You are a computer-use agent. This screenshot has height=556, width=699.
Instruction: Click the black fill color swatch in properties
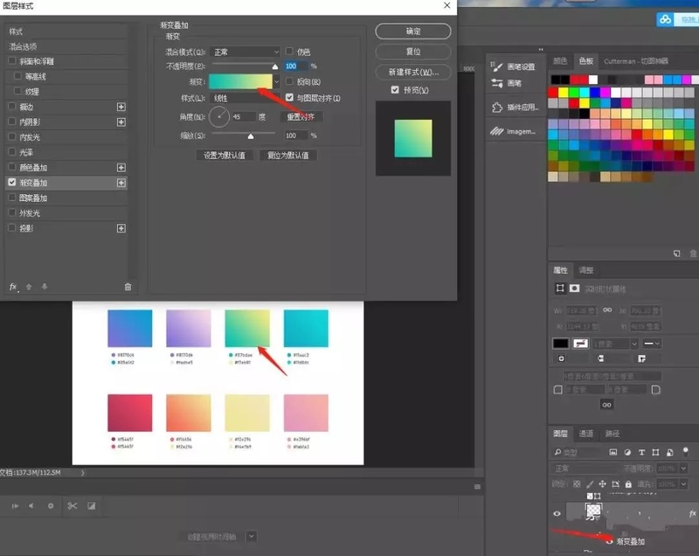[x=560, y=344]
